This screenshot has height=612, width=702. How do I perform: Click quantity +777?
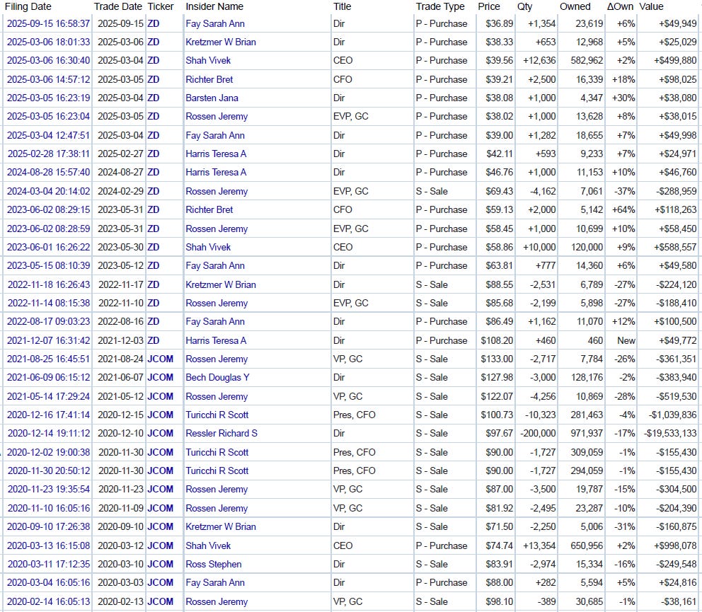(546, 265)
